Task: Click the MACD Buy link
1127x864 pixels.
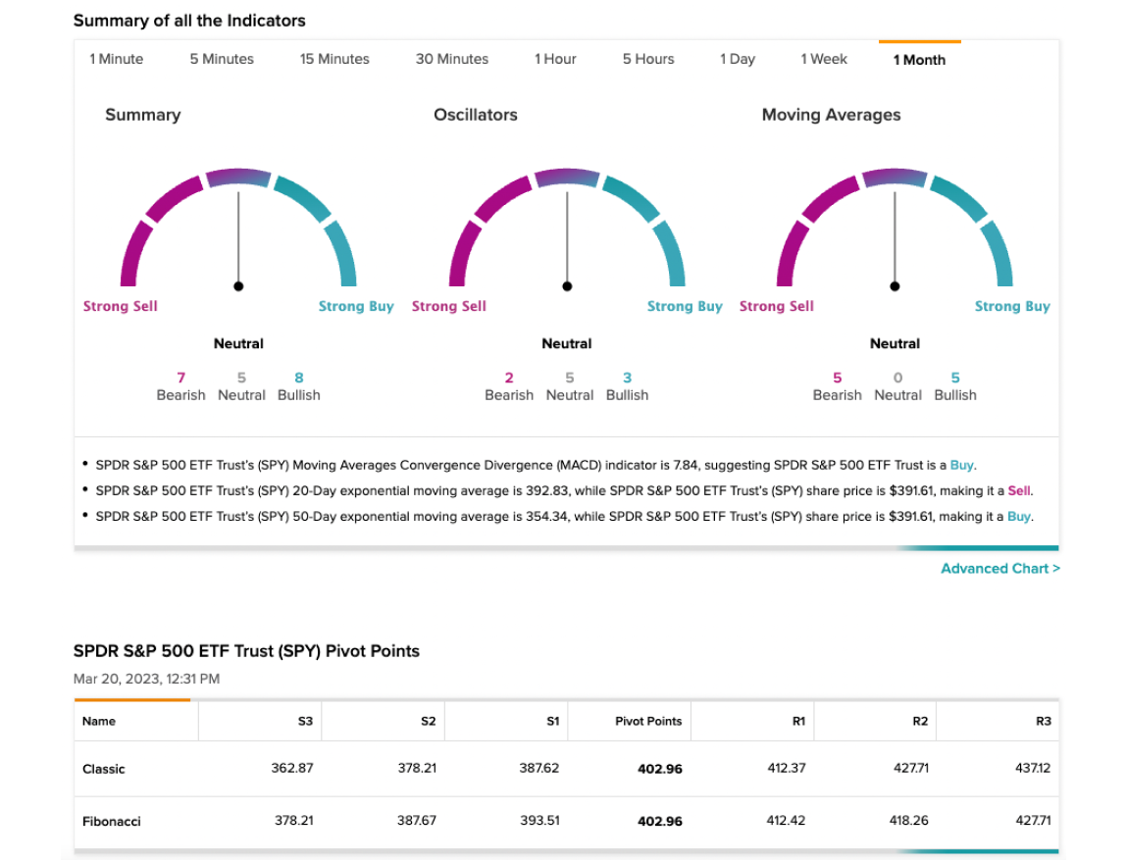Action: click(961, 465)
